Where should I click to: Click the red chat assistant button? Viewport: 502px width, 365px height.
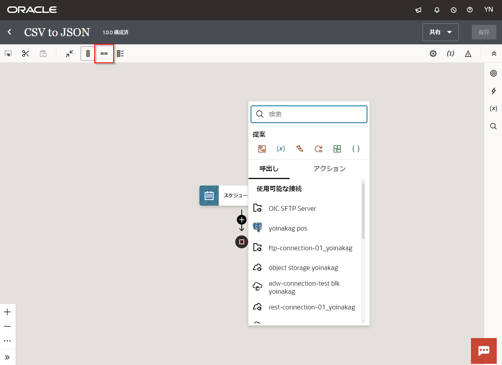click(483, 351)
